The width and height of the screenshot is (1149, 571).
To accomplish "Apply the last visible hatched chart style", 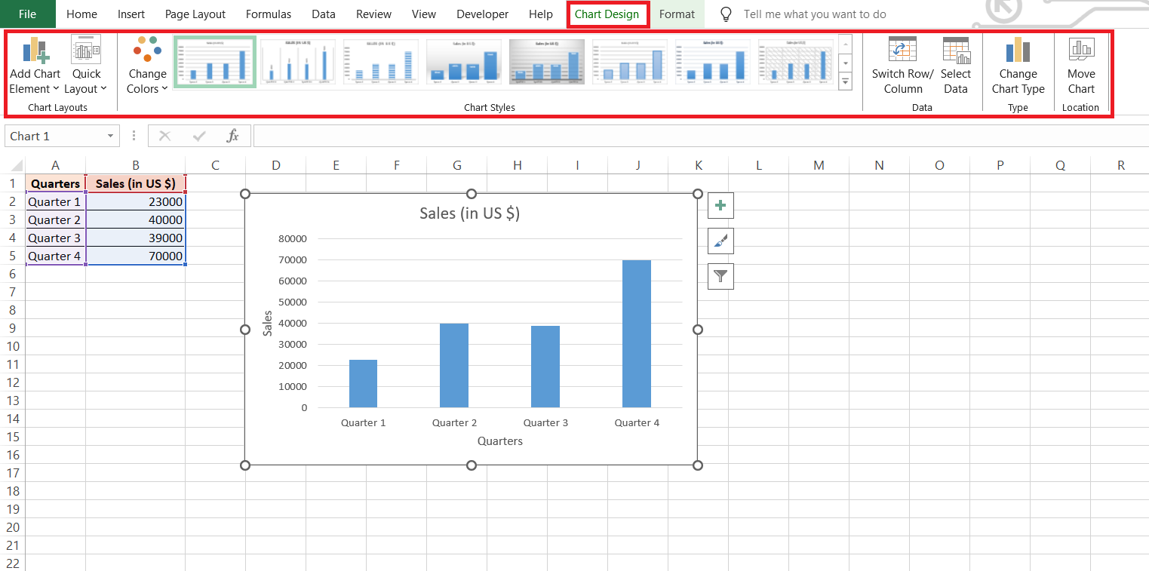I will (796, 62).
